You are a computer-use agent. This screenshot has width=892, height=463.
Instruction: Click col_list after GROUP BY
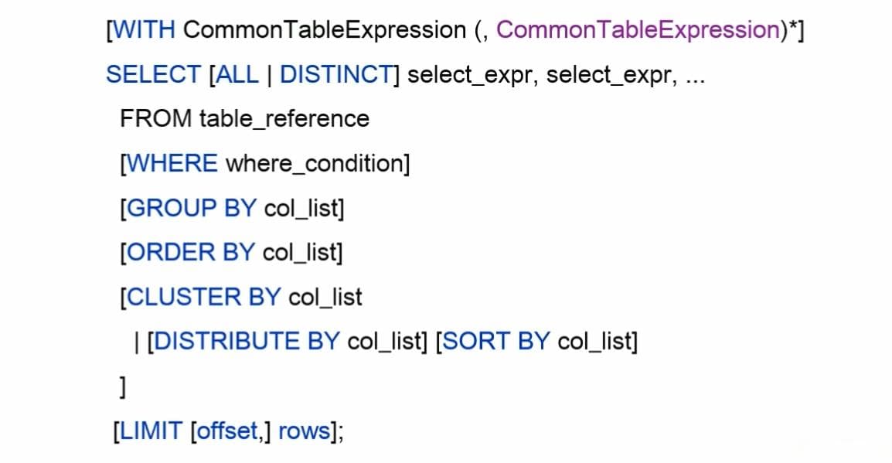[301, 208]
